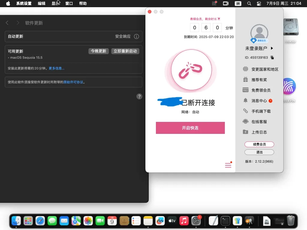
Task: Click the 退出 button
Action: [259, 152]
